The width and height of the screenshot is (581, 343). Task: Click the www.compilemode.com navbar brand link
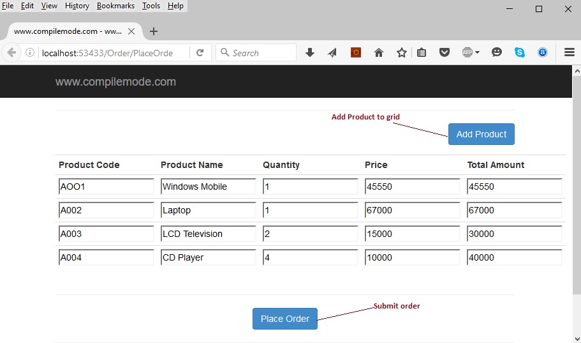tap(115, 82)
